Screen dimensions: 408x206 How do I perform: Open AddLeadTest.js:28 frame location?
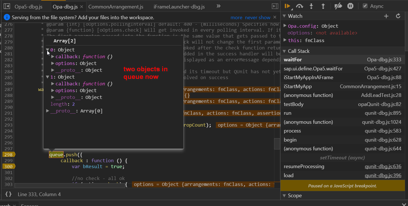381,95
